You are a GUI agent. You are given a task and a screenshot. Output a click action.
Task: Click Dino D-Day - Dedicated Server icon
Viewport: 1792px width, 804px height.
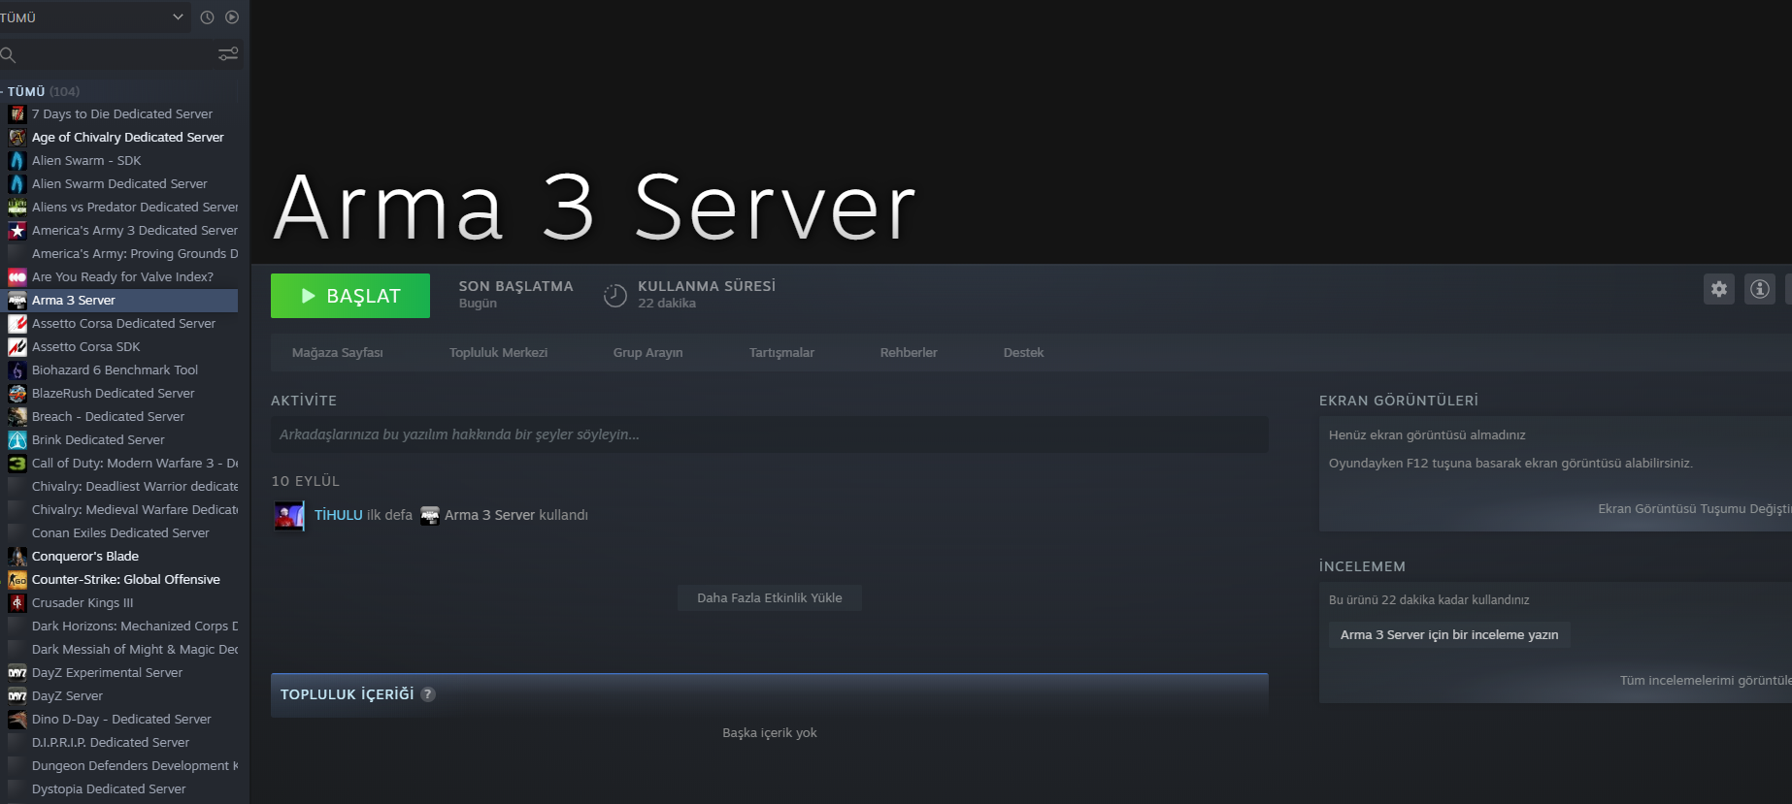(x=17, y=720)
